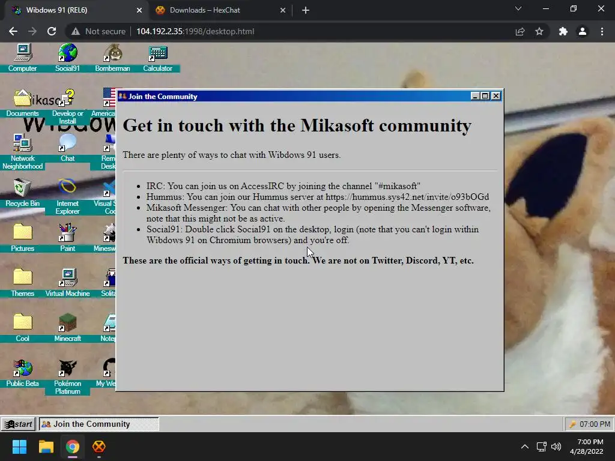Open the volume tray icon
This screenshot has width=615, height=461.
pyautogui.click(x=556, y=447)
